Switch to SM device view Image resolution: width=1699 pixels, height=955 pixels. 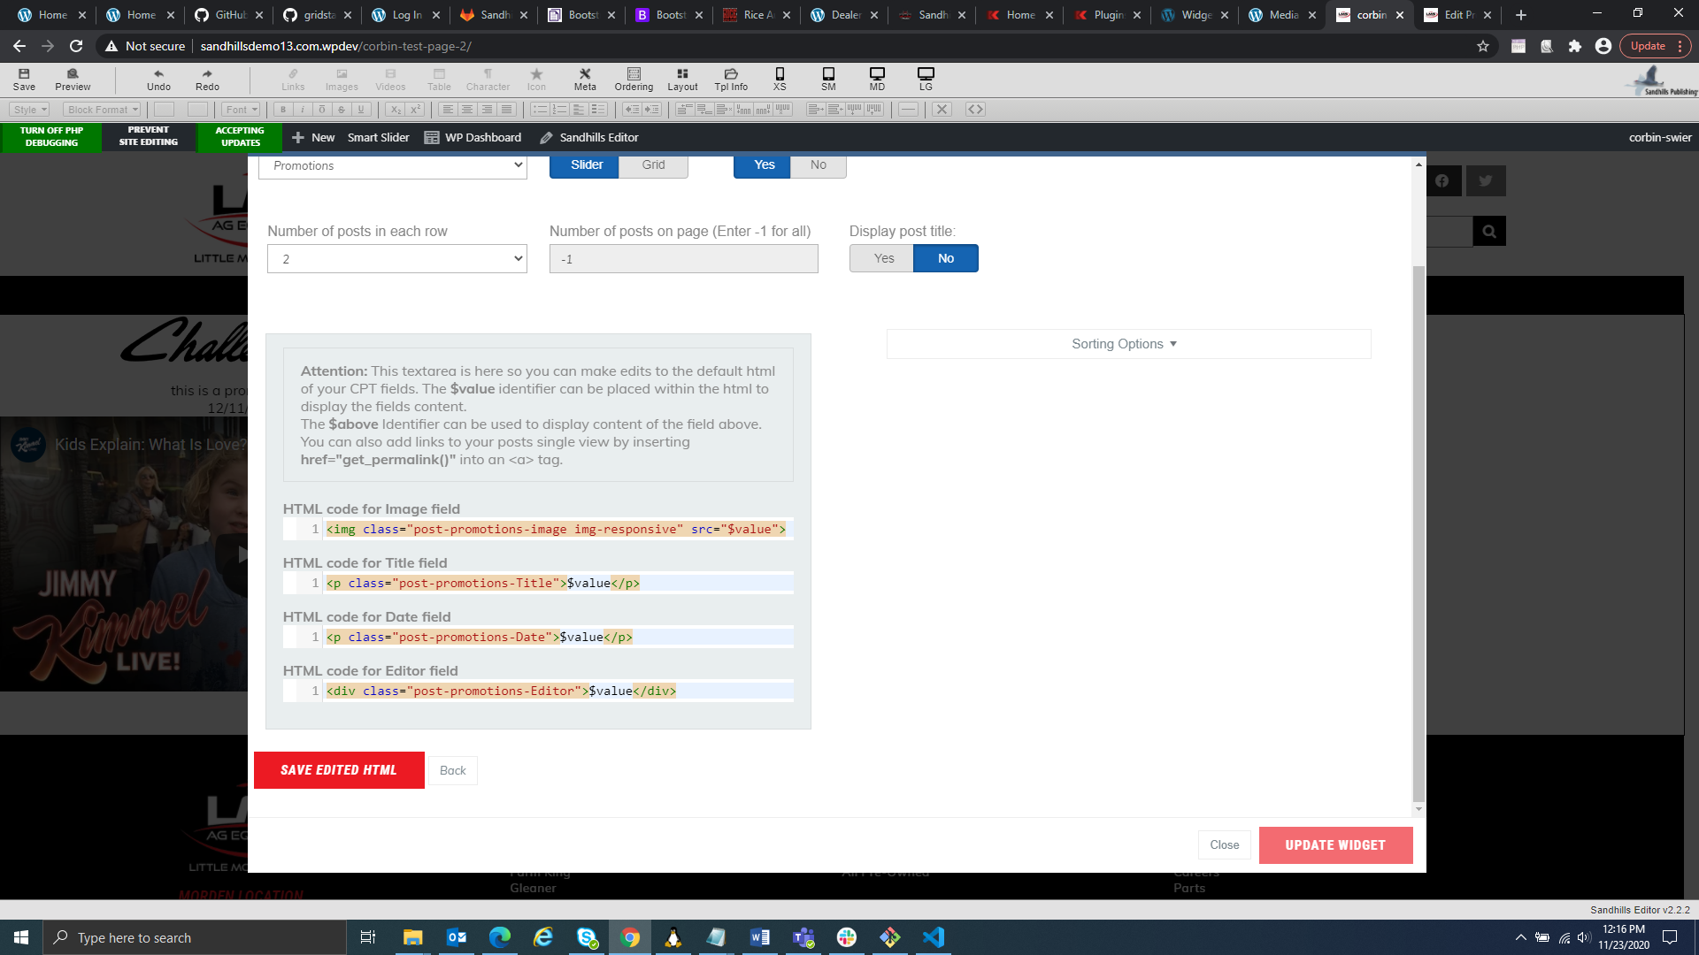pyautogui.click(x=828, y=79)
